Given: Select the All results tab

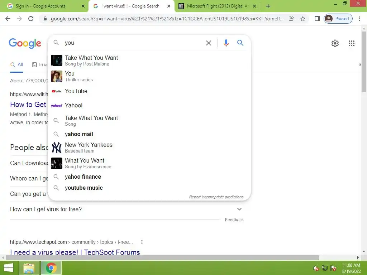Looking at the screenshot, I should click(16, 65).
